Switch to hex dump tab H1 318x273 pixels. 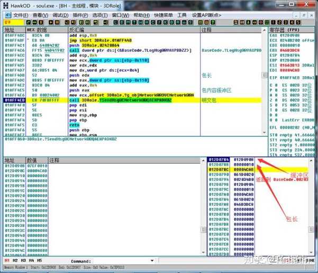point(7,260)
